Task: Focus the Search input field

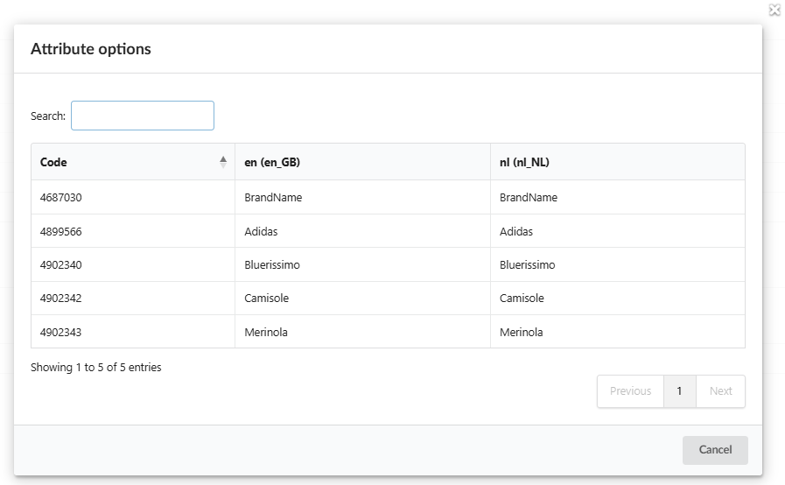Action: pos(143,116)
